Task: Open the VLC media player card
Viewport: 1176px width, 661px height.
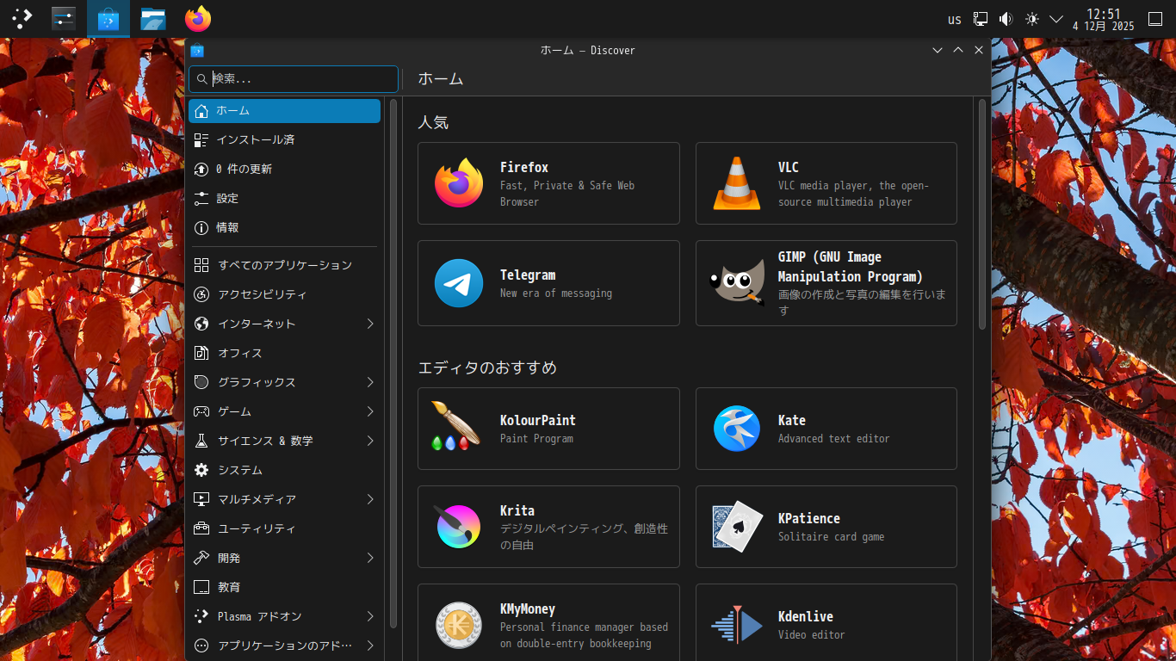Action: 826,183
